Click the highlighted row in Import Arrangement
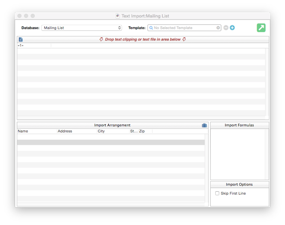The image size is (285, 225). [x=111, y=142]
